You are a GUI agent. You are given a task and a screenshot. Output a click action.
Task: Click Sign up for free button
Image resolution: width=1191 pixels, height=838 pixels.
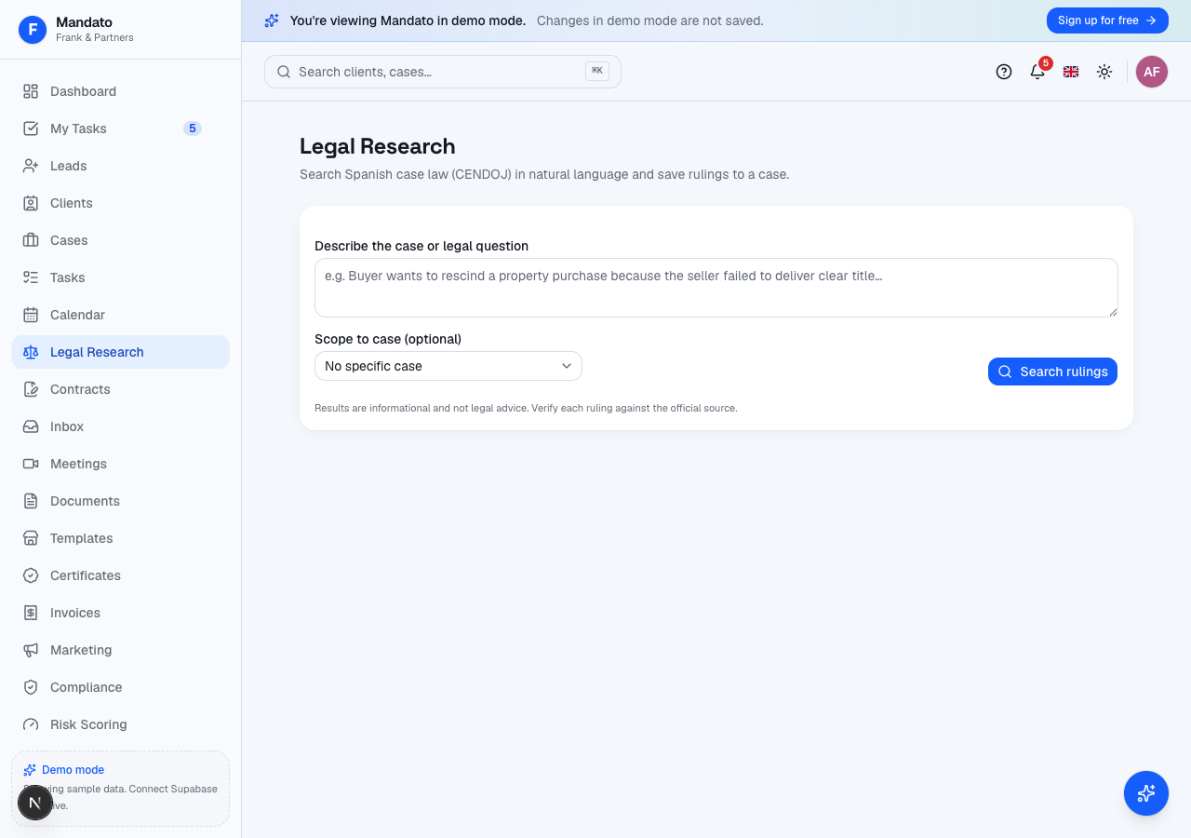point(1107,20)
